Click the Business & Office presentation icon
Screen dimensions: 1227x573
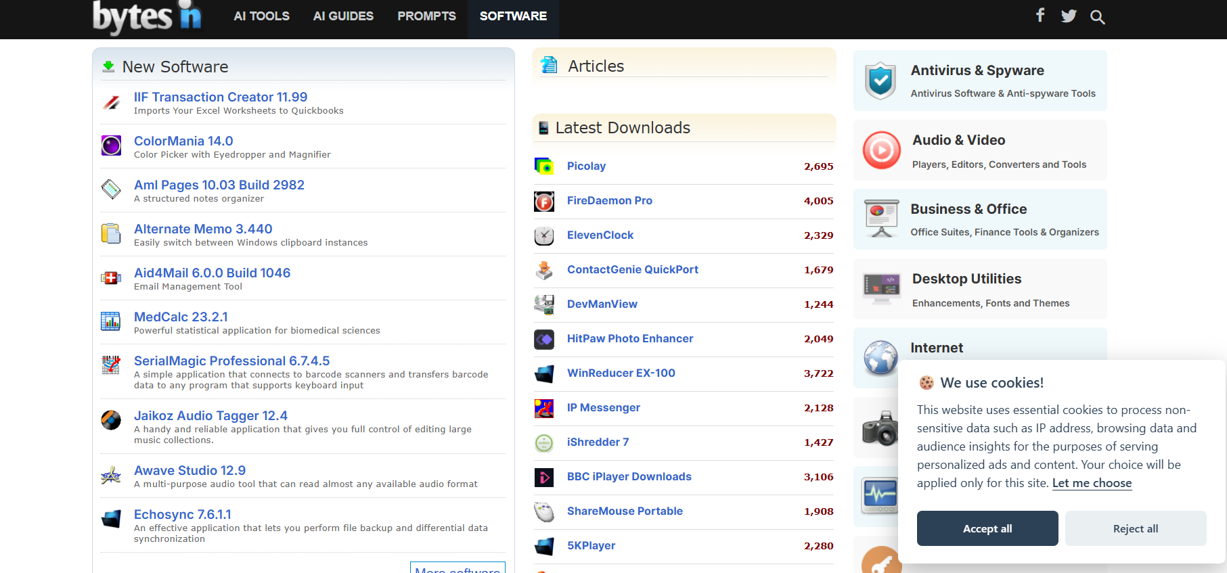[882, 219]
